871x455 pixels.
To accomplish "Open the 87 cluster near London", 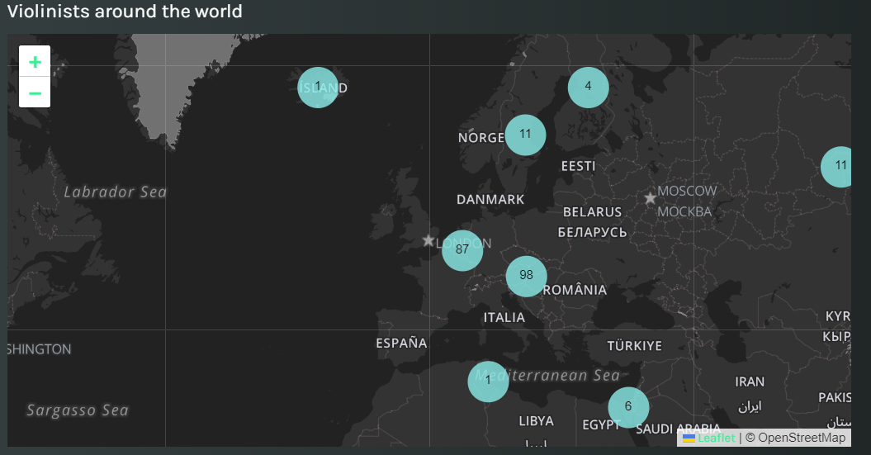I will [462, 250].
